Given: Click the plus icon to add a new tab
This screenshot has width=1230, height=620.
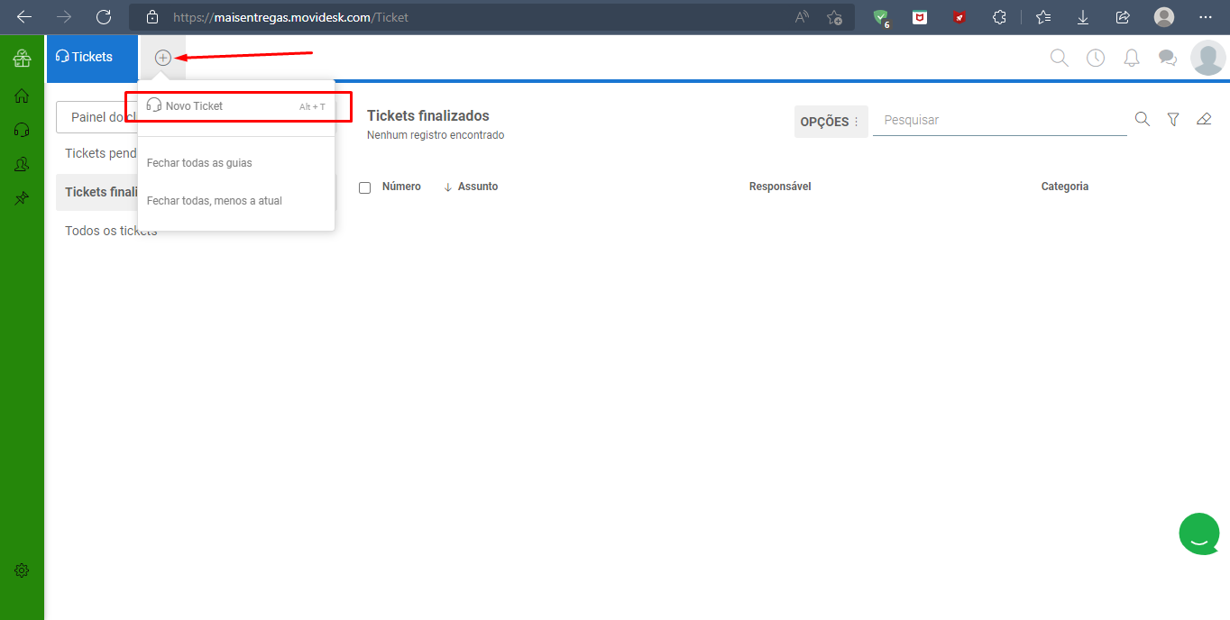Looking at the screenshot, I should pyautogui.click(x=162, y=58).
